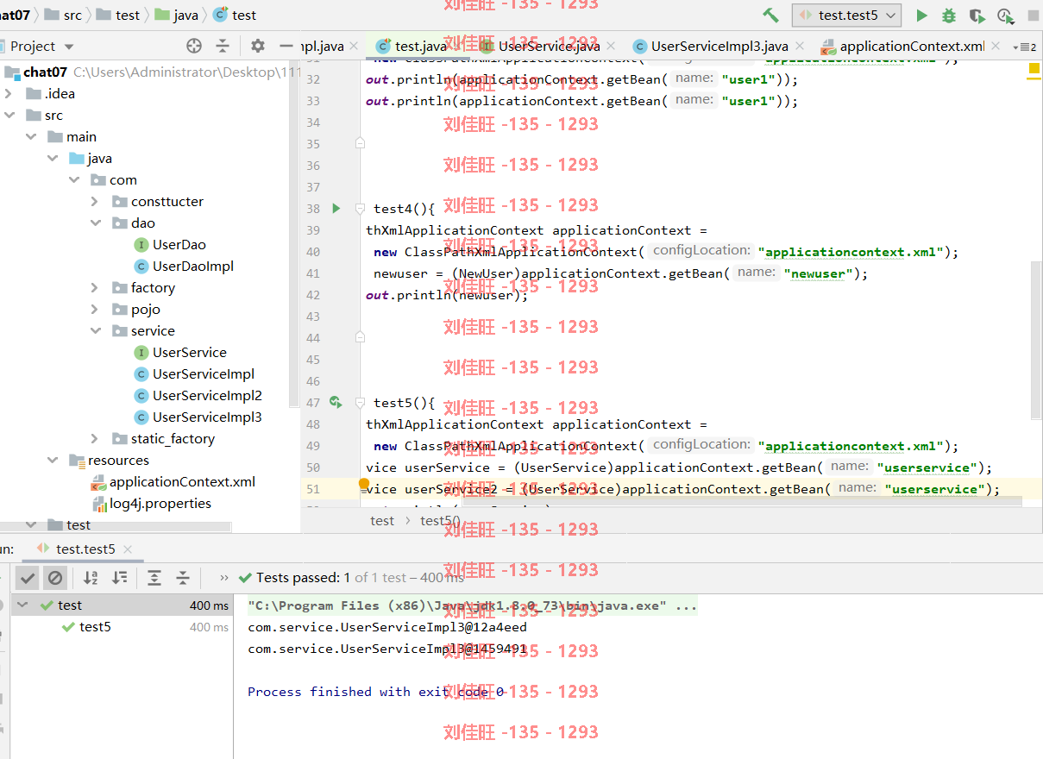1043x759 pixels.
Task: Click the run gutter icon beside test4()
Action: tap(336, 209)
